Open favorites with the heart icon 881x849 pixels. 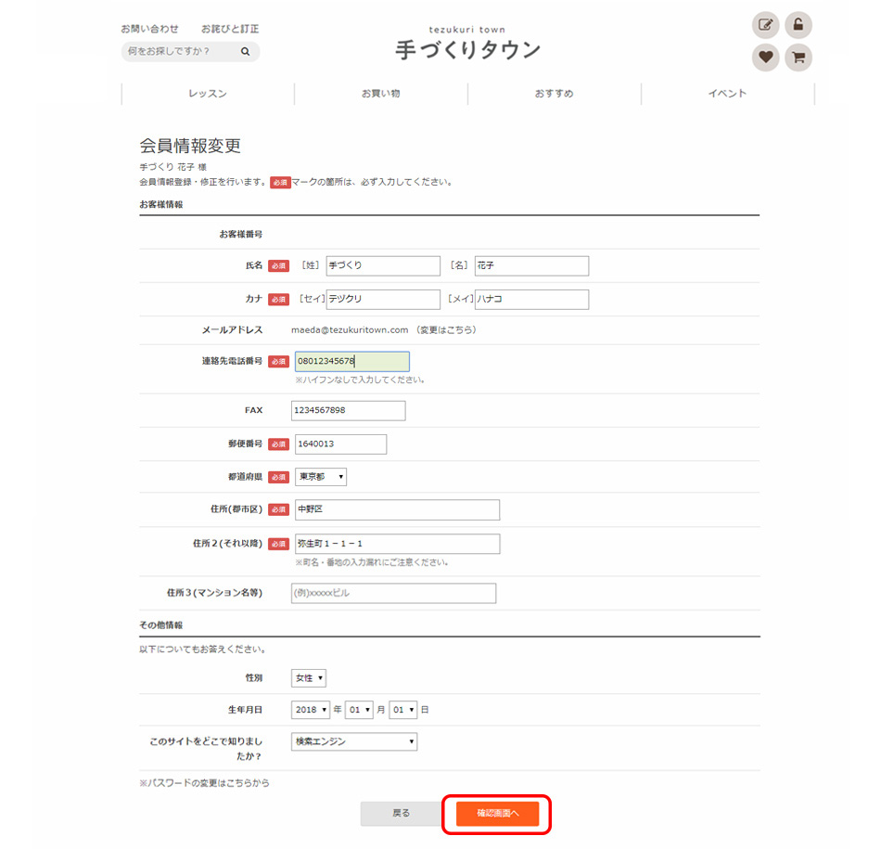pos(765,58)
